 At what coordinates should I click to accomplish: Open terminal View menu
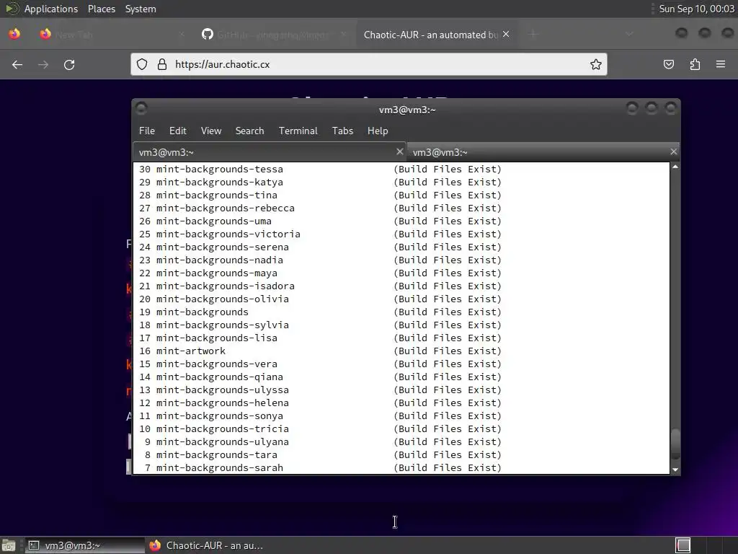(x=211, y=131)
